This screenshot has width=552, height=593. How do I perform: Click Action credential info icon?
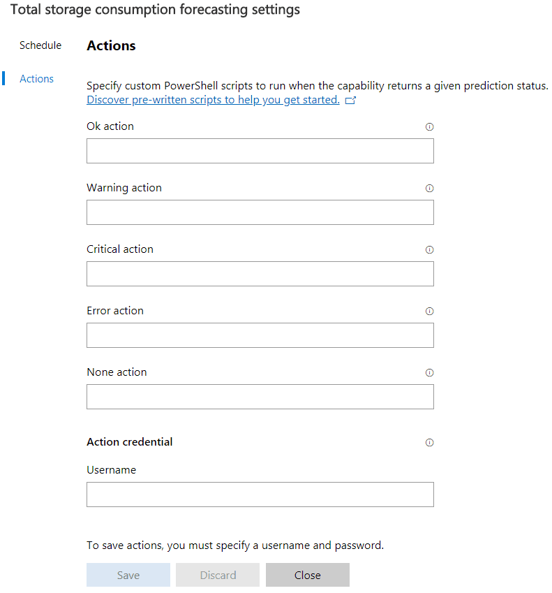click(429, 443)
